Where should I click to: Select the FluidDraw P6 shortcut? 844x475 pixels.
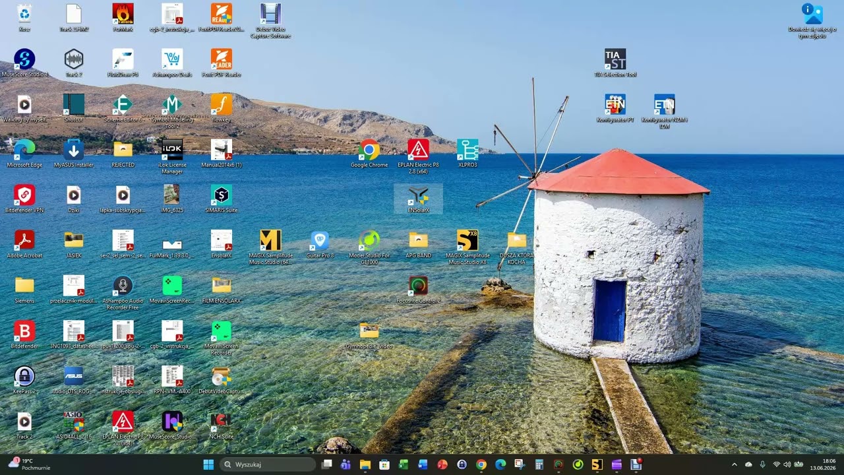pos(123,63)
